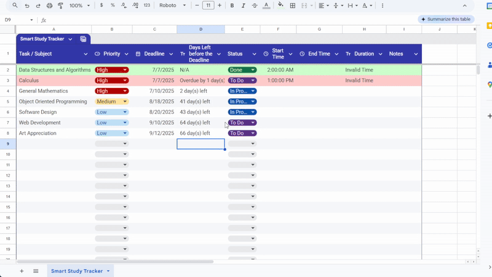Open vertical align dropdown
This screenshot has width=492, height=277.
tap(338, 6)
